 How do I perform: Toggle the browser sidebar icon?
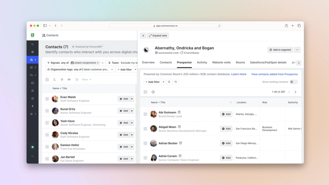coord(45,26)
